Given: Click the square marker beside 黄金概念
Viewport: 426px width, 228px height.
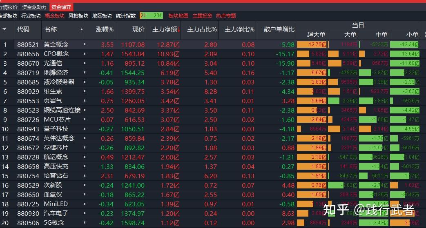Looking at the screenshot, I should (x=85, y=44).
